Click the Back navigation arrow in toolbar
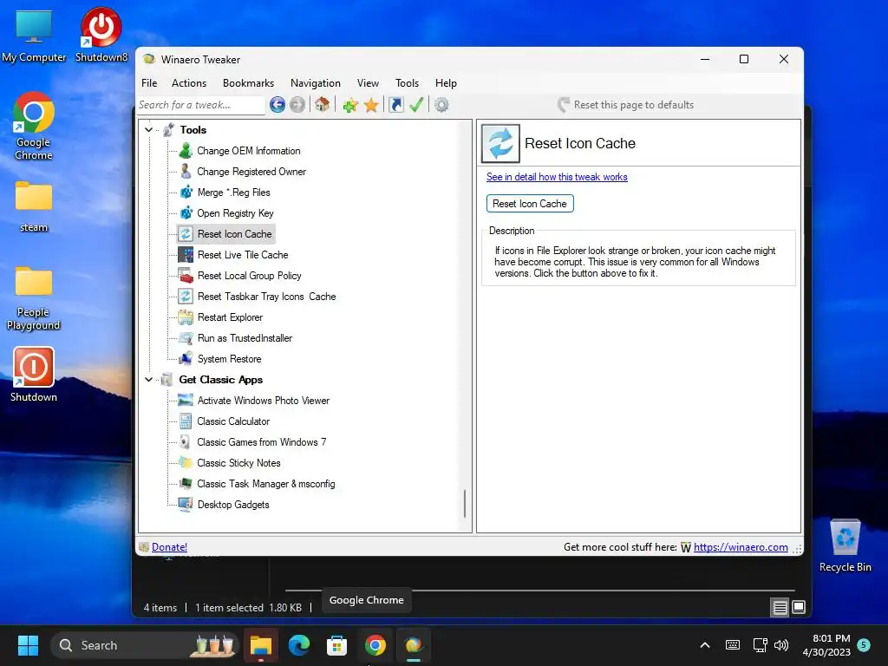 [x=277, y=105]
